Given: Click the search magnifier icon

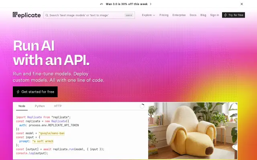Looking at the screenshot, I should pyautogui.click(x=47, y=15).
